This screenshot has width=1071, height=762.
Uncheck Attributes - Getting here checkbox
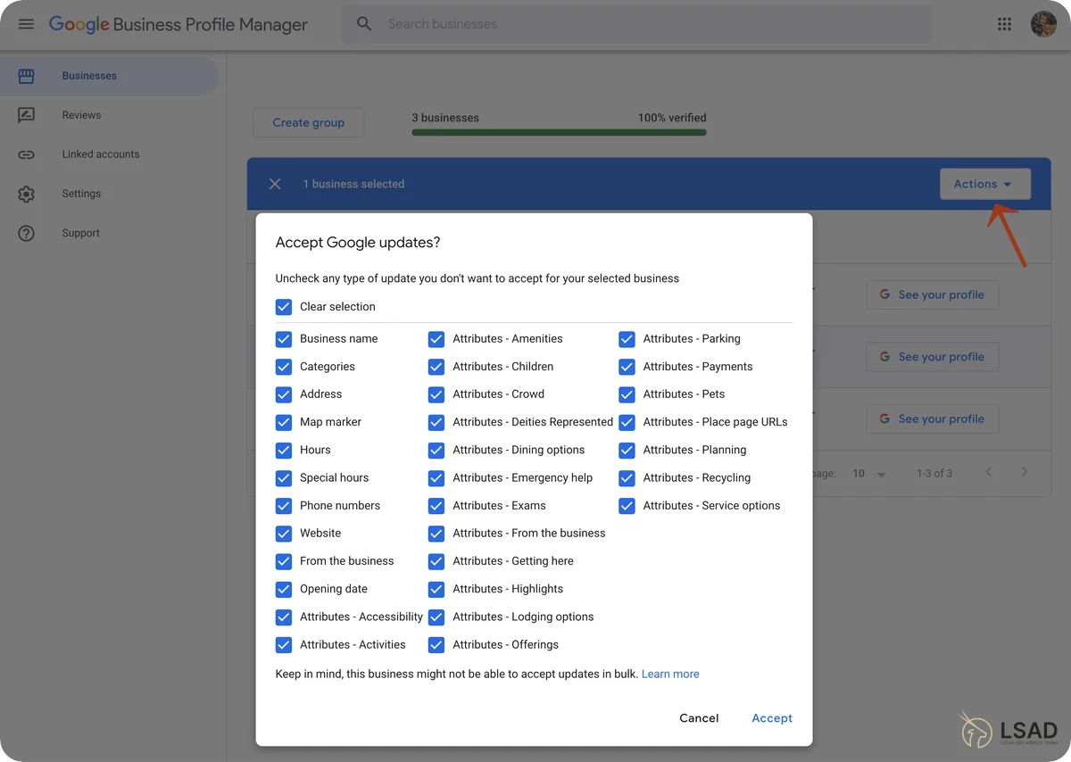pos(436,561)
